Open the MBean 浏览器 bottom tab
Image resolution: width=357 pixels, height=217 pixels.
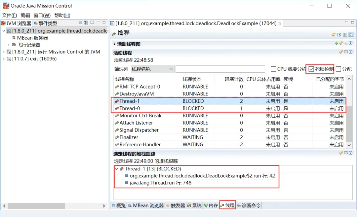coord(146,205)
